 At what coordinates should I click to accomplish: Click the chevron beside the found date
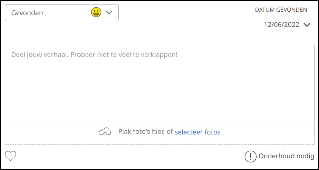tap(307, 25)
